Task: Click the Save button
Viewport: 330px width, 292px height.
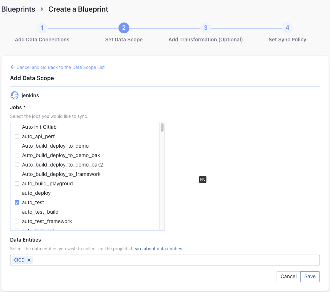Action: 310,276
